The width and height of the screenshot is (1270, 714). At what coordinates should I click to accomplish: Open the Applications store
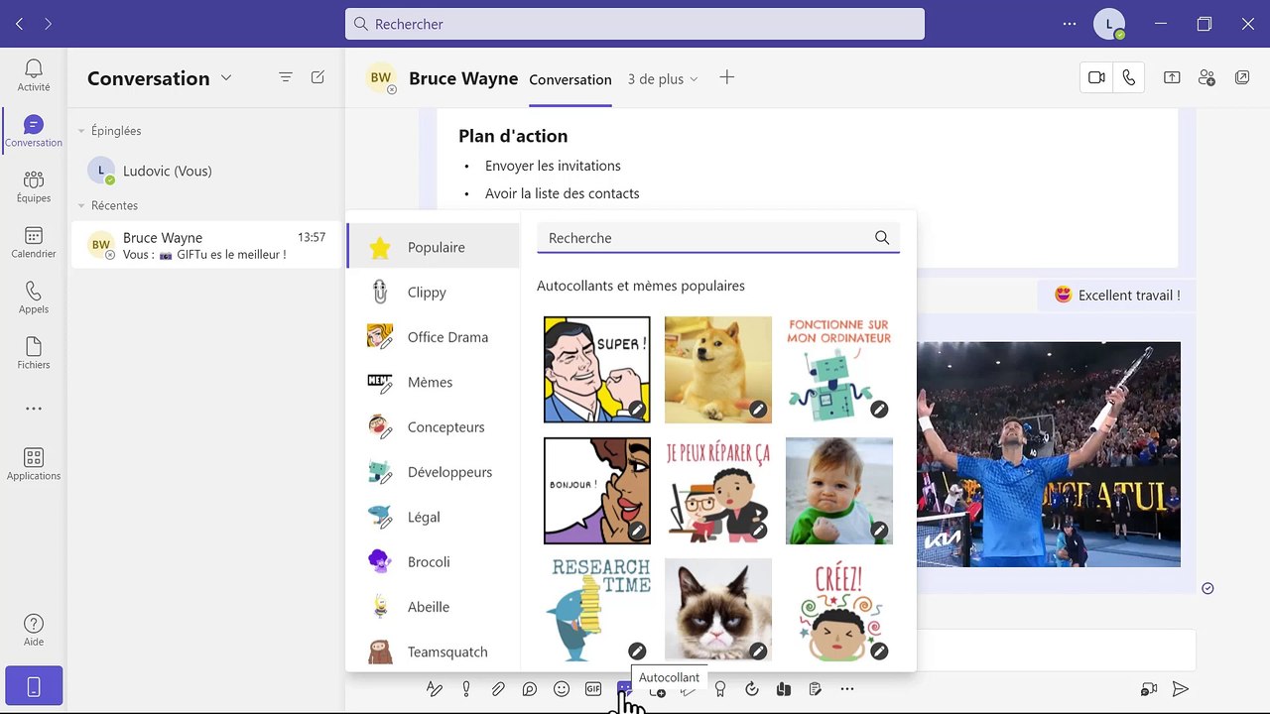point(34,464)
